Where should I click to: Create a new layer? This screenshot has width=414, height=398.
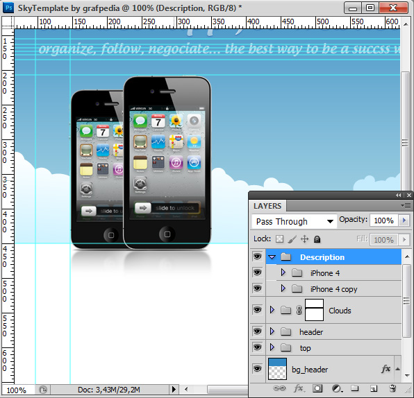coord(374,388)
